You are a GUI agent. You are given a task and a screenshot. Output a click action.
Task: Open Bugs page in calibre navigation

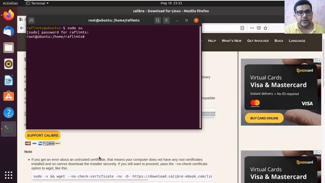coord(279,41)
